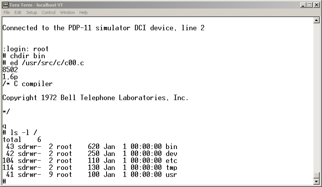The width and height of the screenshot is (322, 187).
Task: Click the size value '620'
Action: (94, 147)
